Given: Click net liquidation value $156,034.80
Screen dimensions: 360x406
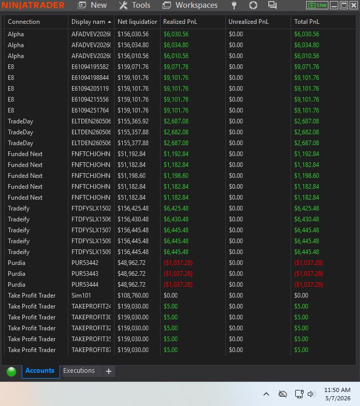Looking at the screenshot, I should (x=133, y=45).
